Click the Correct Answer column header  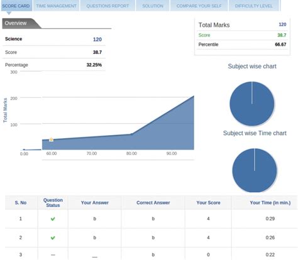(153, 203)
